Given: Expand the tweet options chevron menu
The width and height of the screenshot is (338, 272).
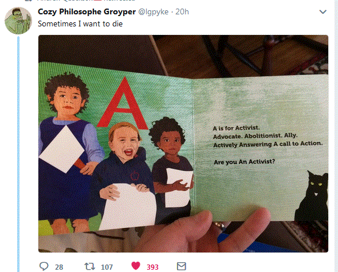Looking at the screenshot, I should tap(323, 11).
